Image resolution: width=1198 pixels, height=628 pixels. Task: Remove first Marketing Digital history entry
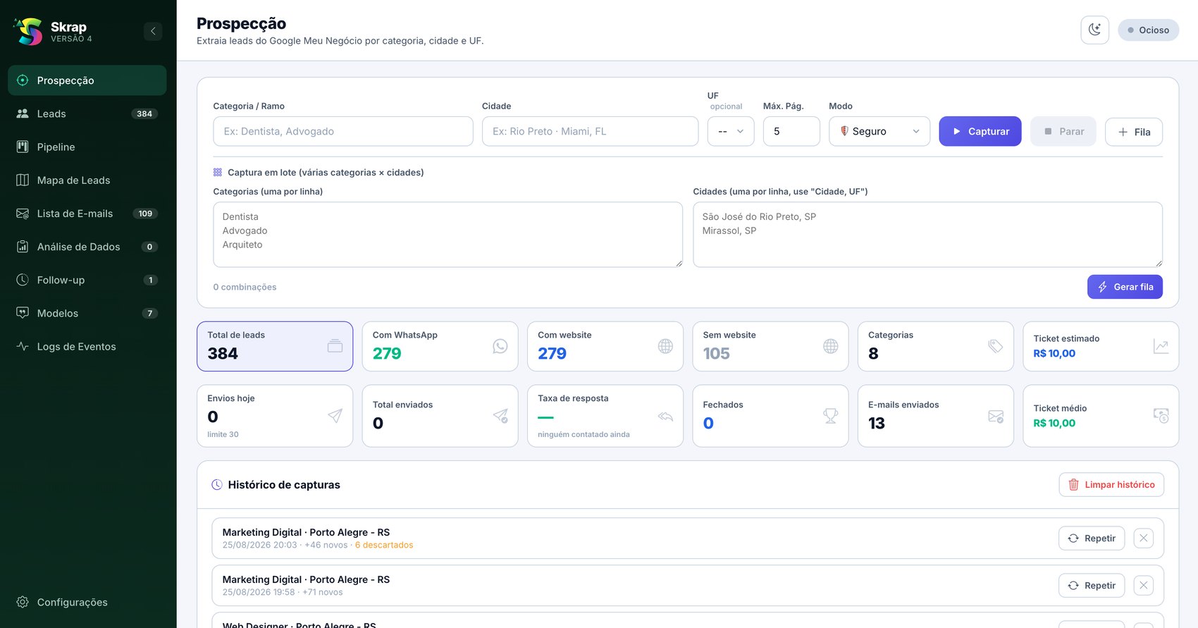tap(1143, 538)
